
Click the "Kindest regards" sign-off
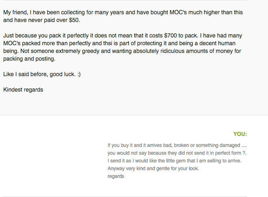[23, 90]
